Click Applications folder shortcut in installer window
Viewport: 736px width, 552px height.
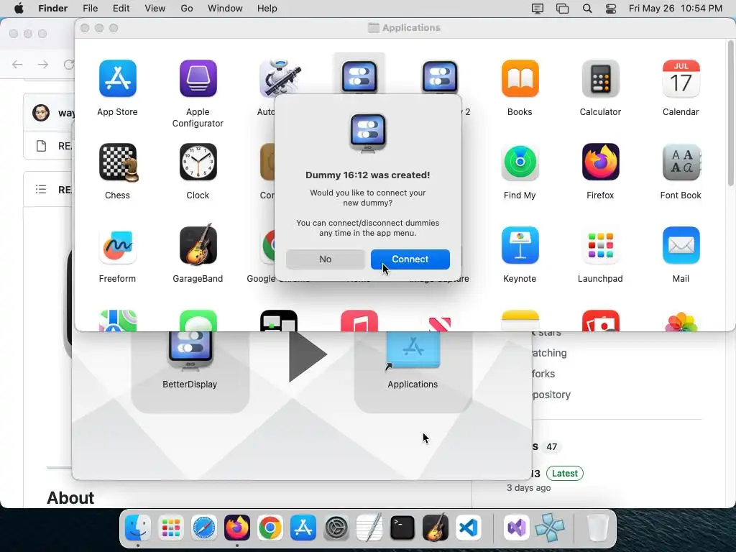point(413,351)
